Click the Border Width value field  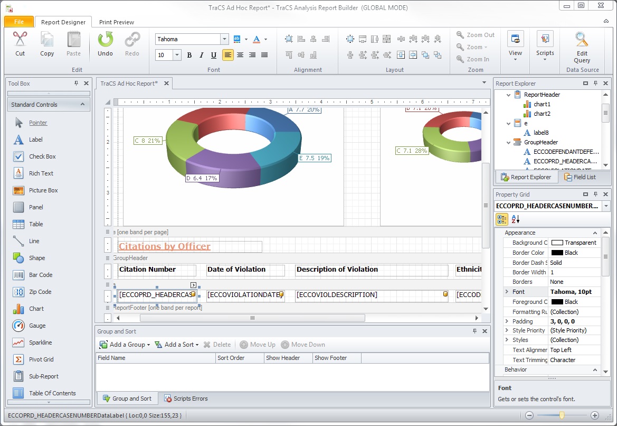(x=574, y=272)
